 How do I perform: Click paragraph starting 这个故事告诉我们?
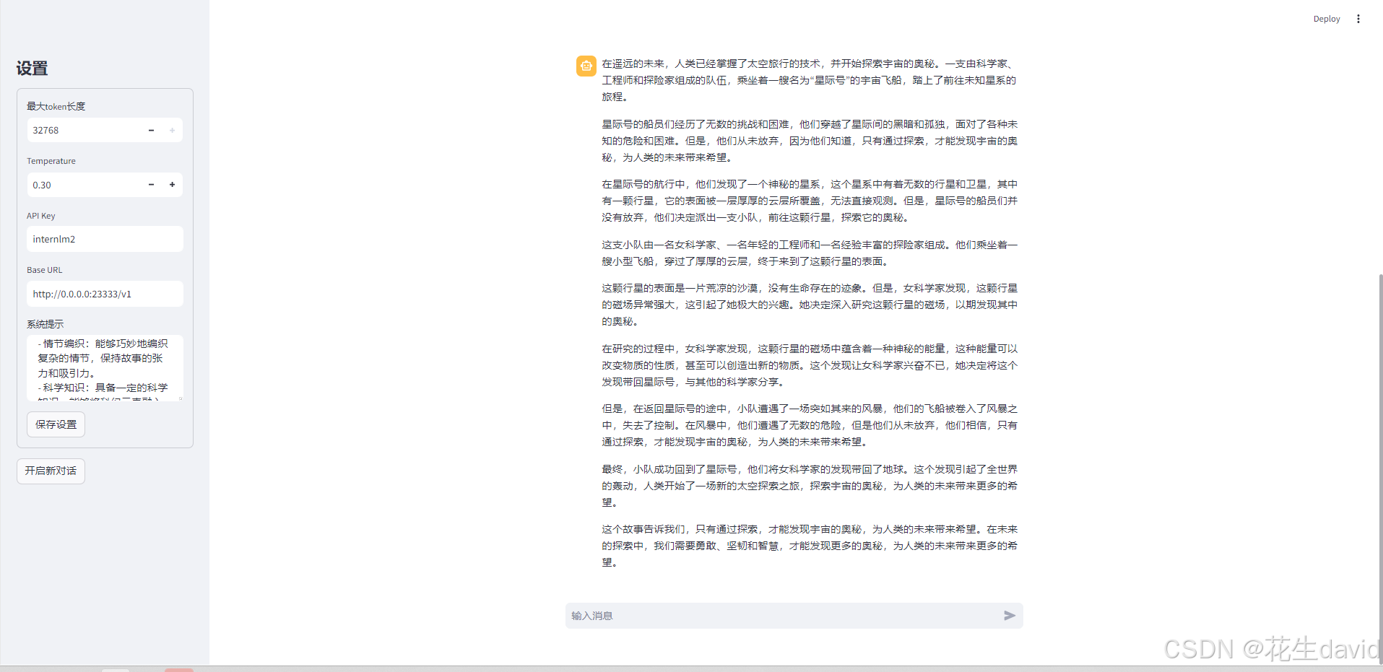(809, 546)
